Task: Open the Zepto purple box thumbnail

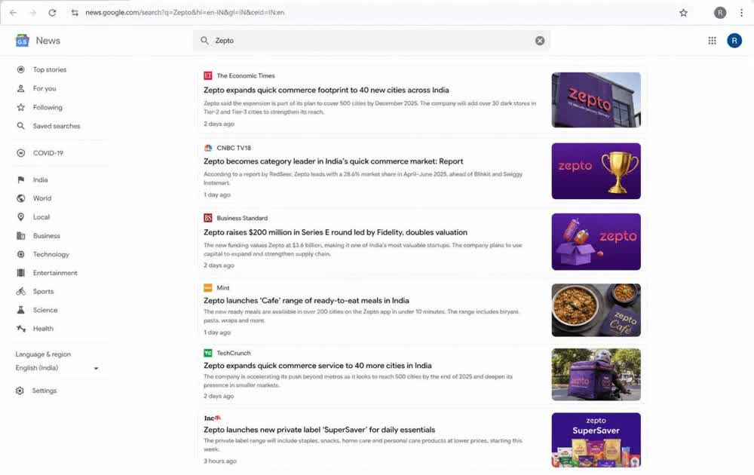Action: [596, 241]
